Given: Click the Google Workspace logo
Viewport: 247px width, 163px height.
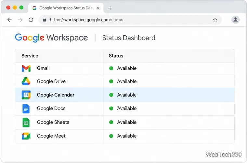Looking at the screenshot, I should (x=51, y=38).
